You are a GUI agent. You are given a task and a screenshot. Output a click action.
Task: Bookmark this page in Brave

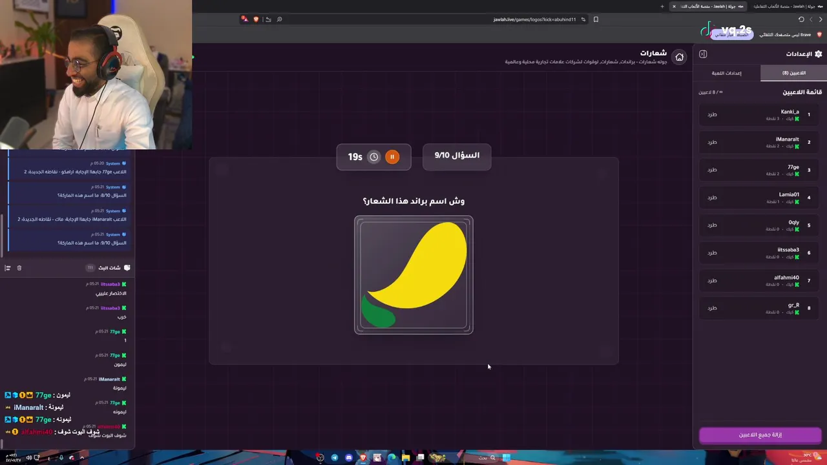tap(596, 19)
